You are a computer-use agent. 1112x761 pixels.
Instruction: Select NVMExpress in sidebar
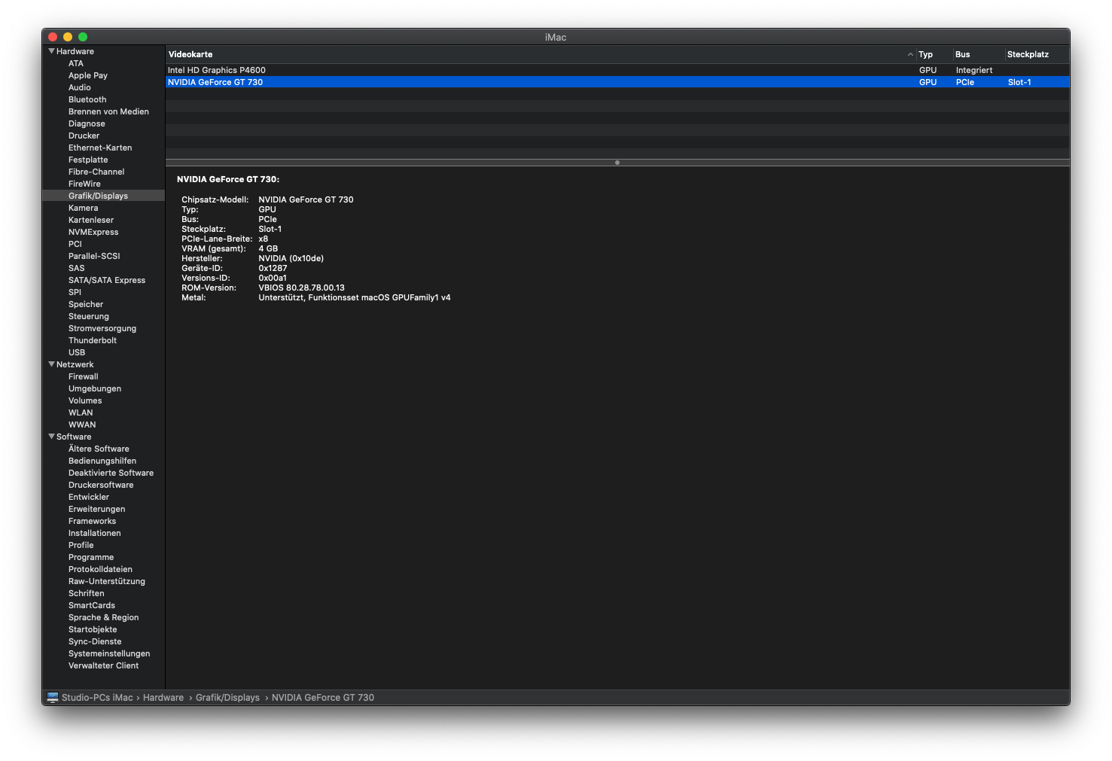[x=93, y=232]
